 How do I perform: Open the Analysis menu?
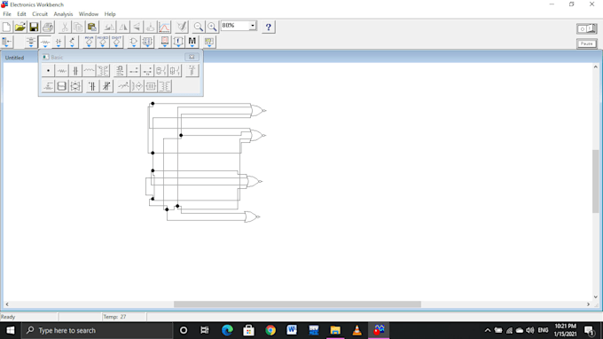63,14
